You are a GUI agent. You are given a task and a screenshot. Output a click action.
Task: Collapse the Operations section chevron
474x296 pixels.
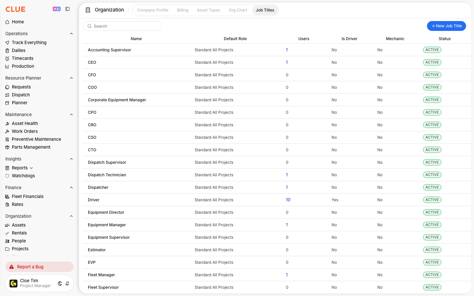[x=71, y=34]
